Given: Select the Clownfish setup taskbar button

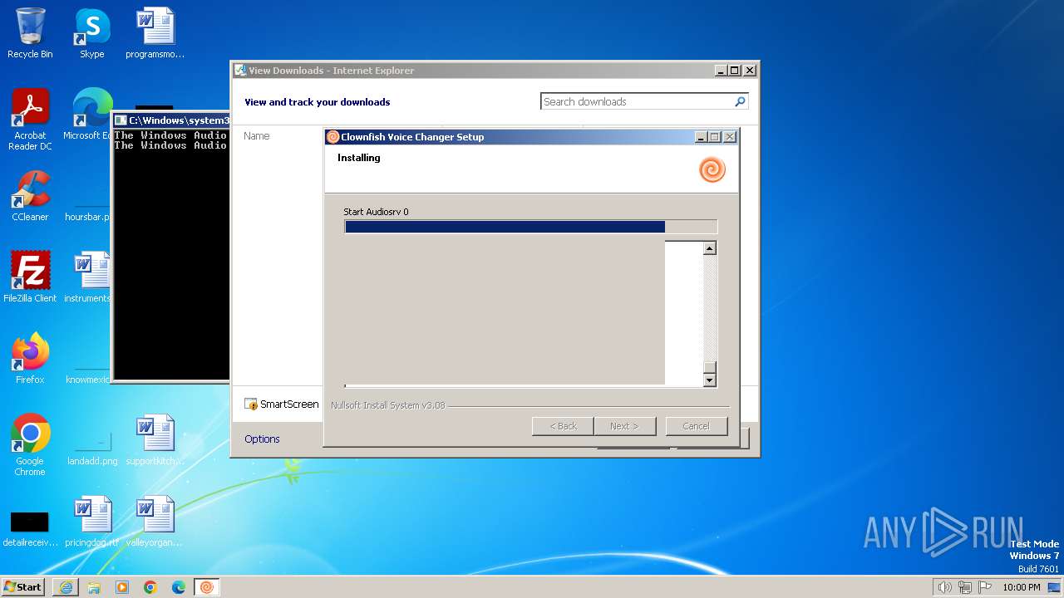Looking at the screenshot, I should click(x=207, y=587).
